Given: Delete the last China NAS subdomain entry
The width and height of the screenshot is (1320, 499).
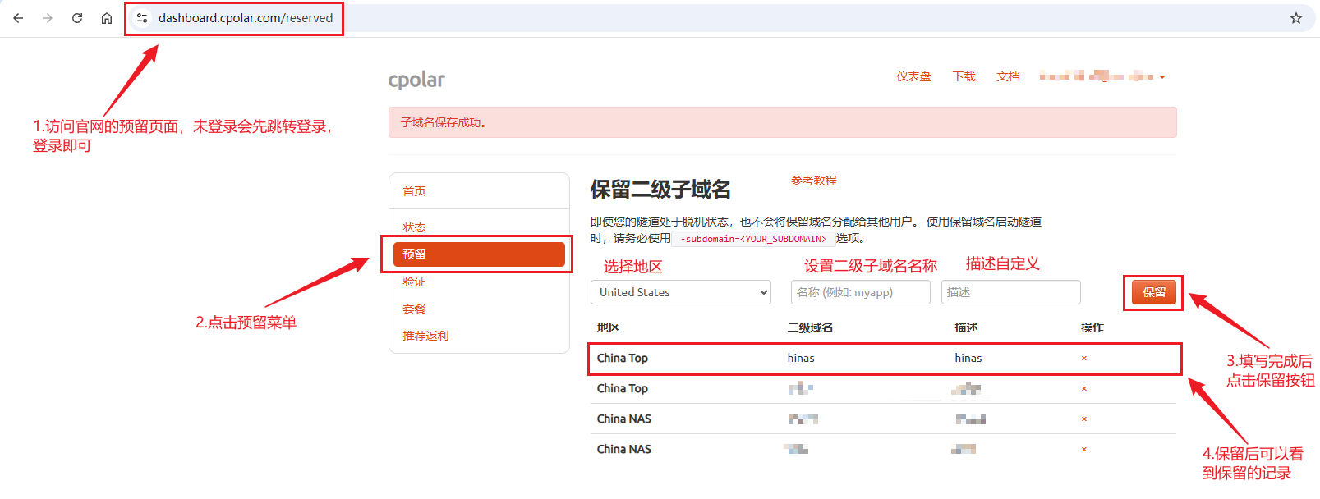Looking at the screenshot, I should [x=1084, y=450].
